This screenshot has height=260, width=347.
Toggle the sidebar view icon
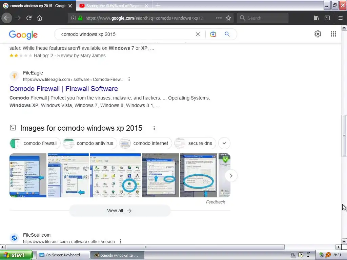[327, 18]
